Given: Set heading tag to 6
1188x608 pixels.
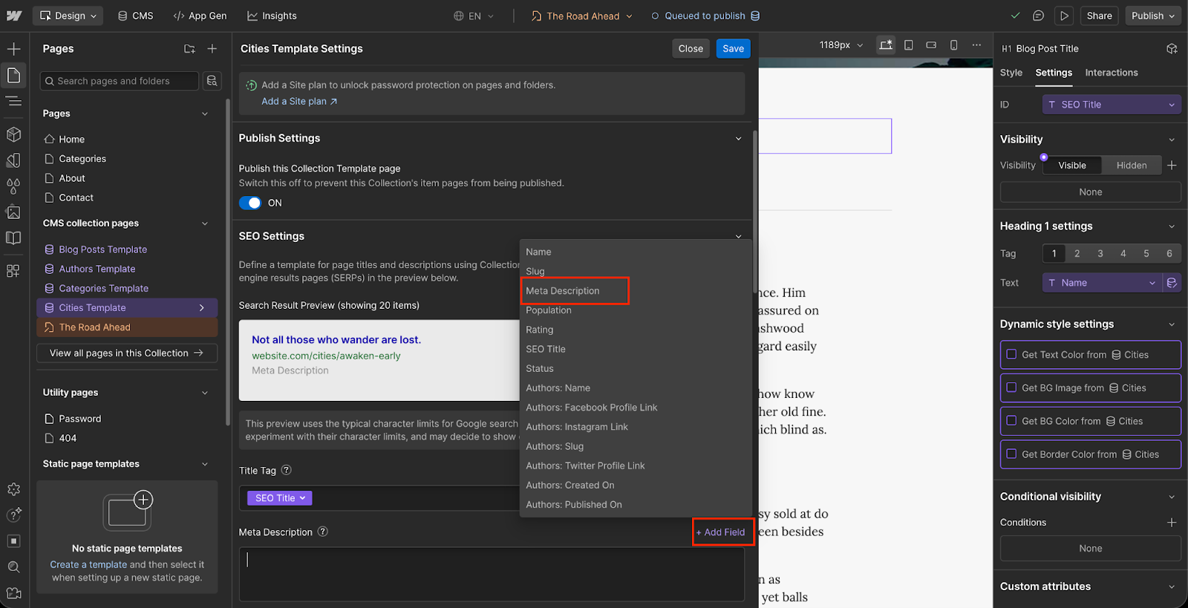Looking at the screenshot, I should pyautogui.click(x=1169, y=254).
